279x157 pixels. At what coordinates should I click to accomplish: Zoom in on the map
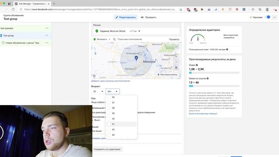point(176,56)
